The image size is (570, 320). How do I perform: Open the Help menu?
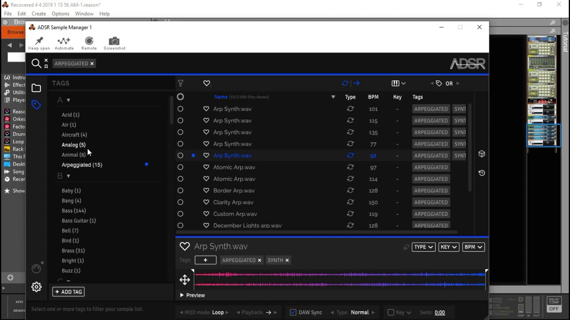[x=104, y=14]
